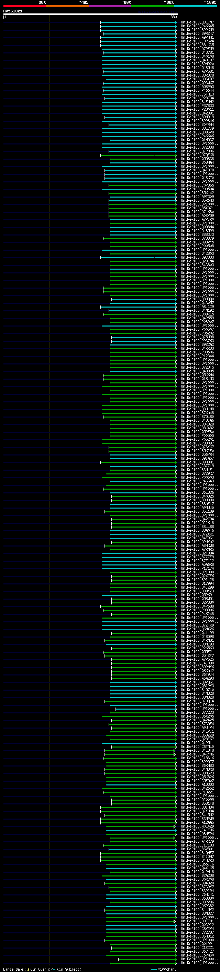Open hit UniRef100_B9RKN9
The image size is (220, 972).
197,30
